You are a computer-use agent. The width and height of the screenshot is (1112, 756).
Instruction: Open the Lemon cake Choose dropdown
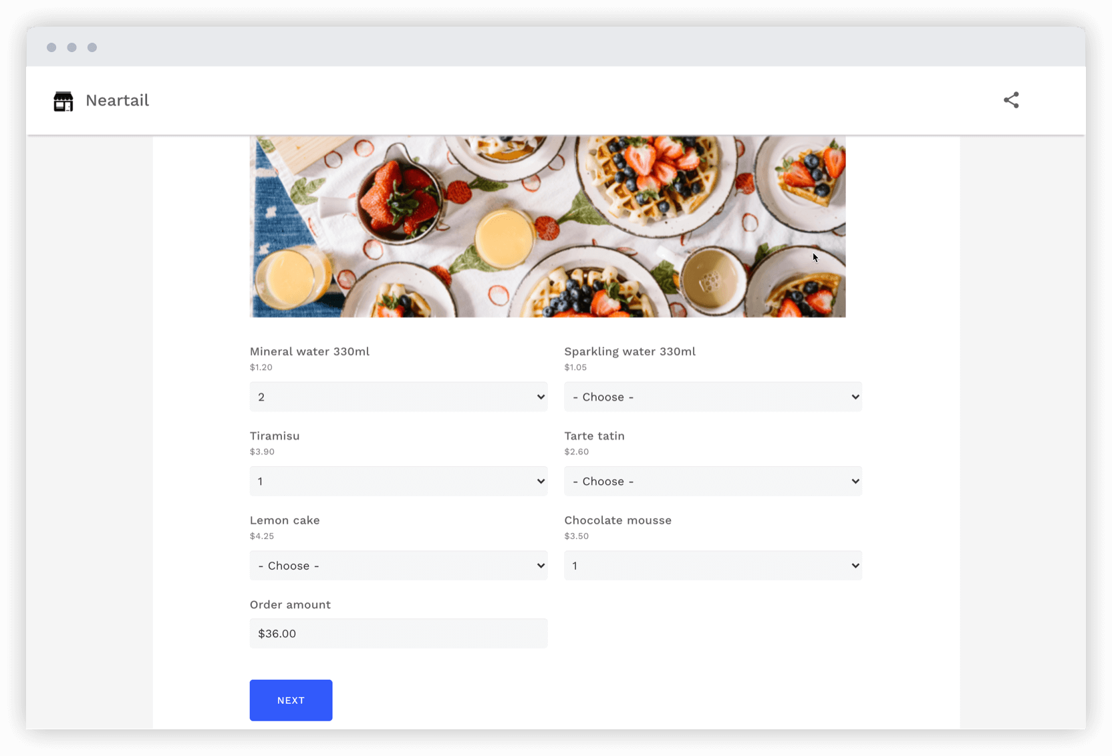[x=398, y=565]
